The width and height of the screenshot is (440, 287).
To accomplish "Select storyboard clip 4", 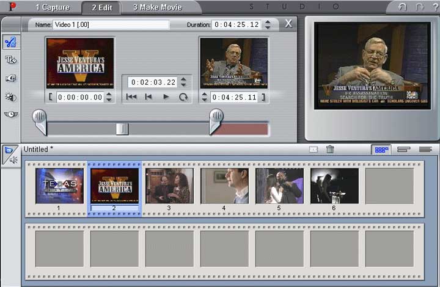I will 224,186.
